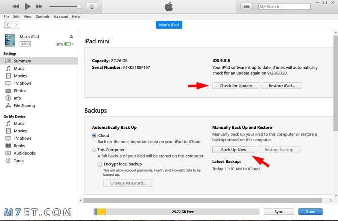
Task: Select Summary in Settings
Action: tap(39, 61)
